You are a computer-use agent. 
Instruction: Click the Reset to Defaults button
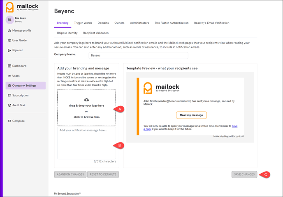pyautogui.click(x=103, y=174)
